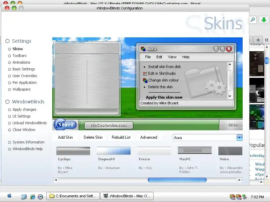Click Unload WindowBlinds

(30, 123)
